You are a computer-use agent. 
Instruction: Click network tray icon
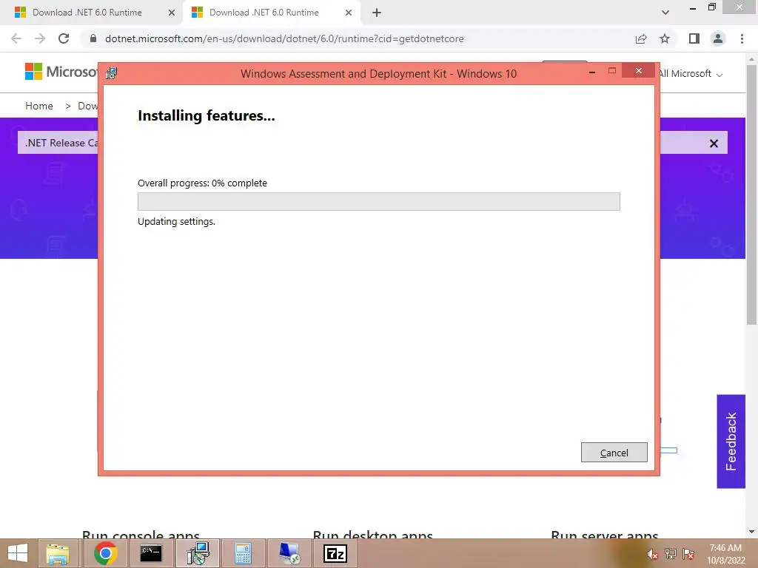671,554
